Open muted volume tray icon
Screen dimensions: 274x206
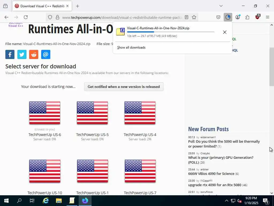coord(239,201)
